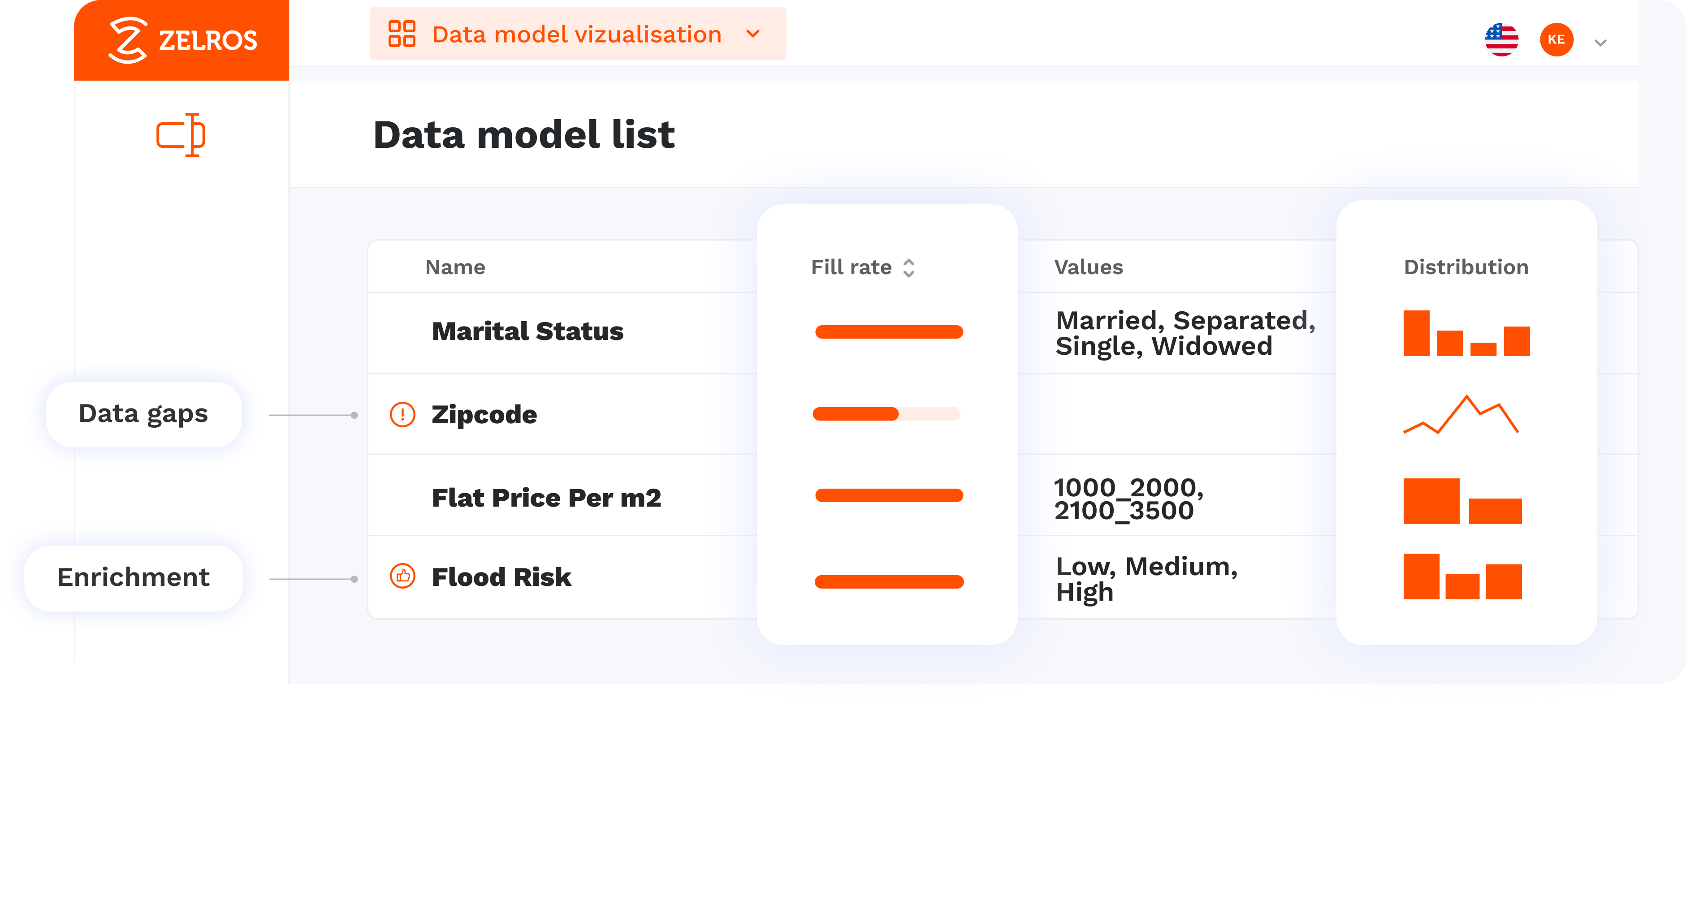Click the Zipcode line distribution chart
1686x899 pixels.
(x=1460, y=415)
